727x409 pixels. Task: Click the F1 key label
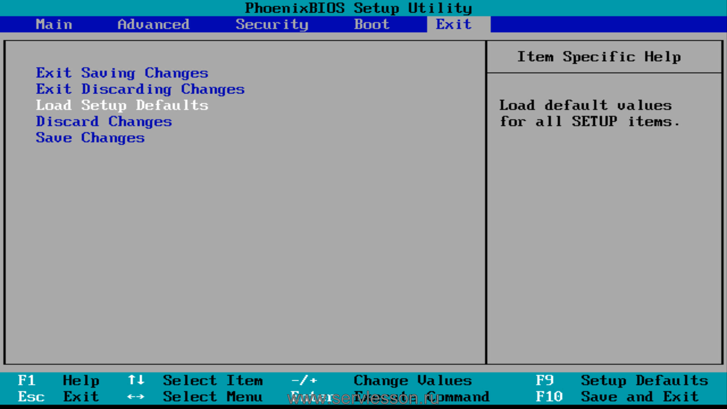27,381
